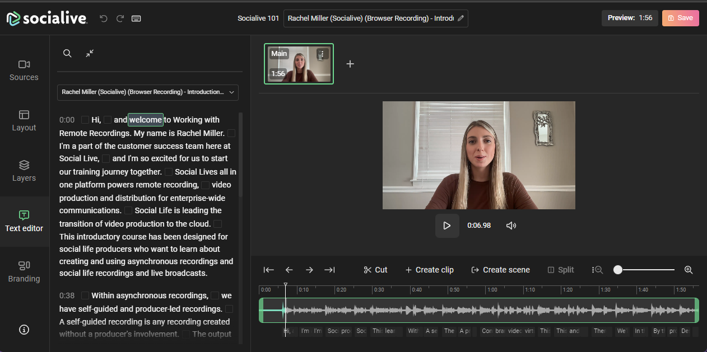Click the Socialive 101 project name
Screen dimensions: 707x352
(258, 18)
